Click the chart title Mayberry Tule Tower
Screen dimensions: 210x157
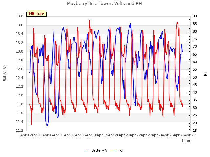point(104,4)
